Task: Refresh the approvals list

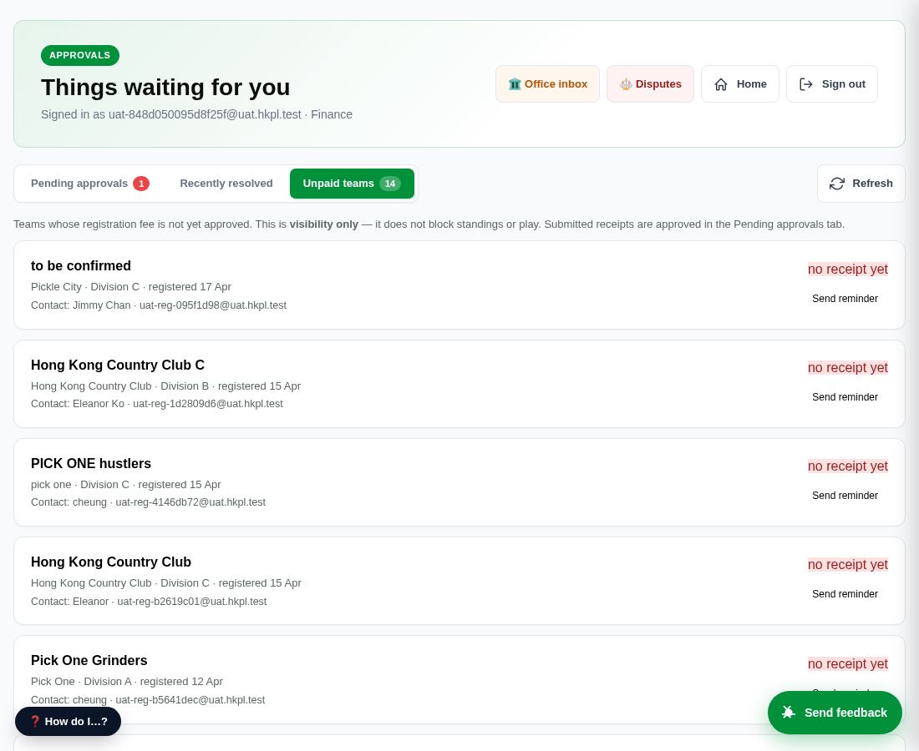Action: [x=861, y=184]
